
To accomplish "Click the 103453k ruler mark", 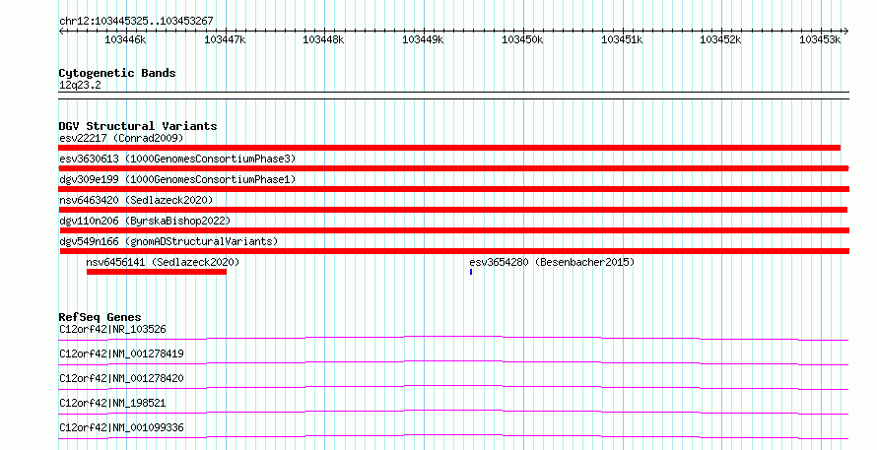I will point(820,39).
